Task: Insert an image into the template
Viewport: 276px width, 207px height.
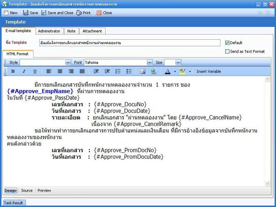Action: click(143, 71)
